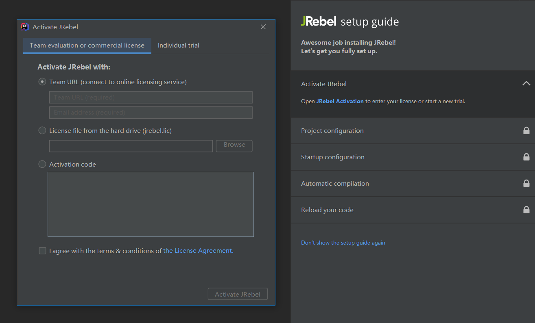Open the License Agreement link

(x=198, y=251)
